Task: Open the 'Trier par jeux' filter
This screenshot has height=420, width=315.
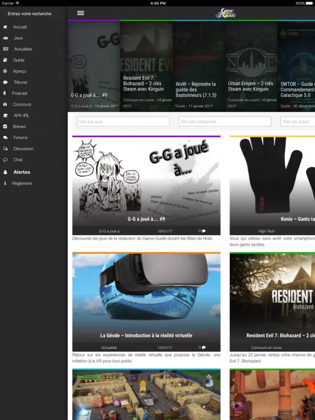Action: 123,121
